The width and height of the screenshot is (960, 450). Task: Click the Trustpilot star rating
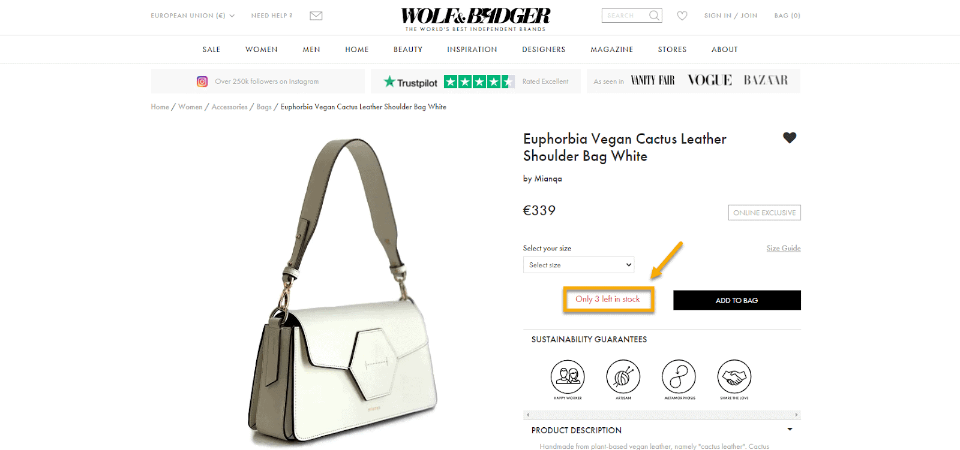tap(479, 81)
